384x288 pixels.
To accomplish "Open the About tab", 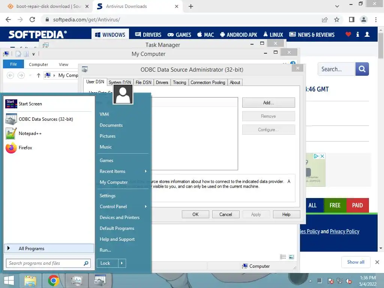I will [235, 82].
